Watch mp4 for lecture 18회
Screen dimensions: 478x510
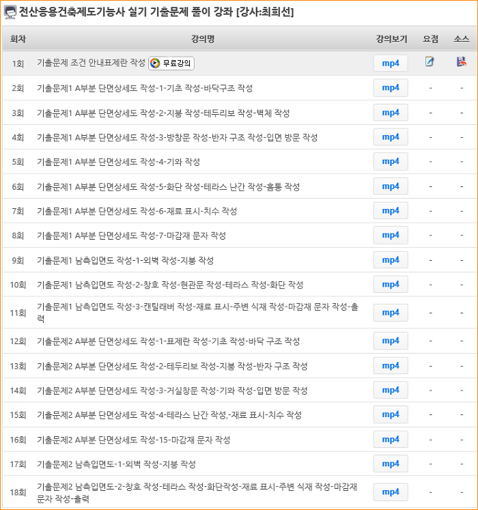pos(391,492)
